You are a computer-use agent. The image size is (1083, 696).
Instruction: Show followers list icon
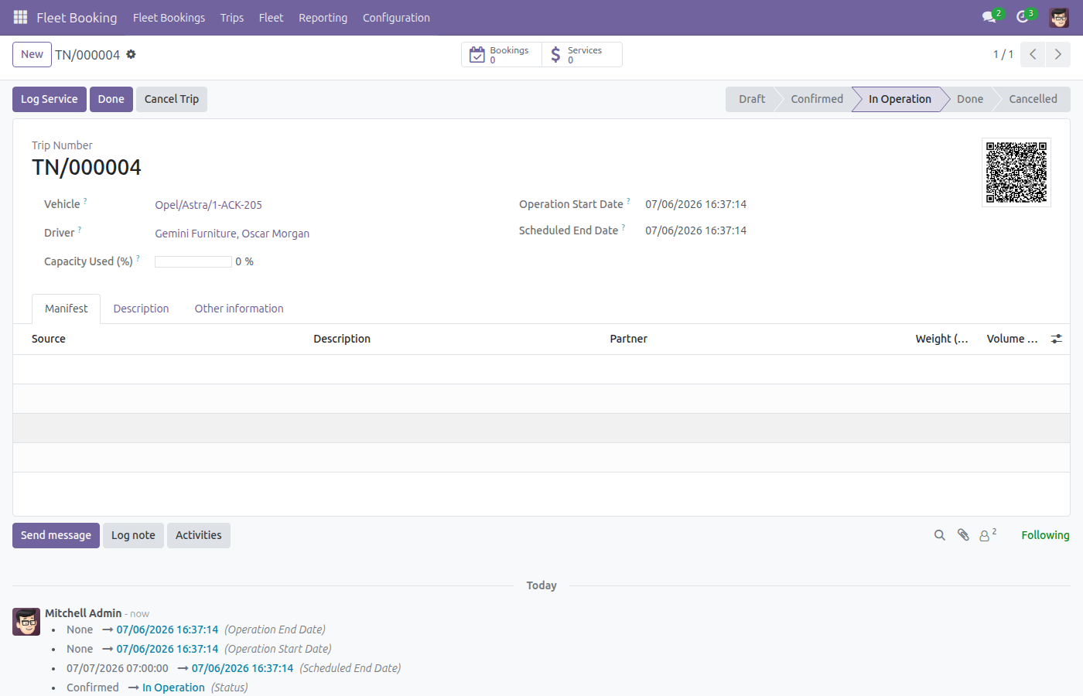[987, 535]
